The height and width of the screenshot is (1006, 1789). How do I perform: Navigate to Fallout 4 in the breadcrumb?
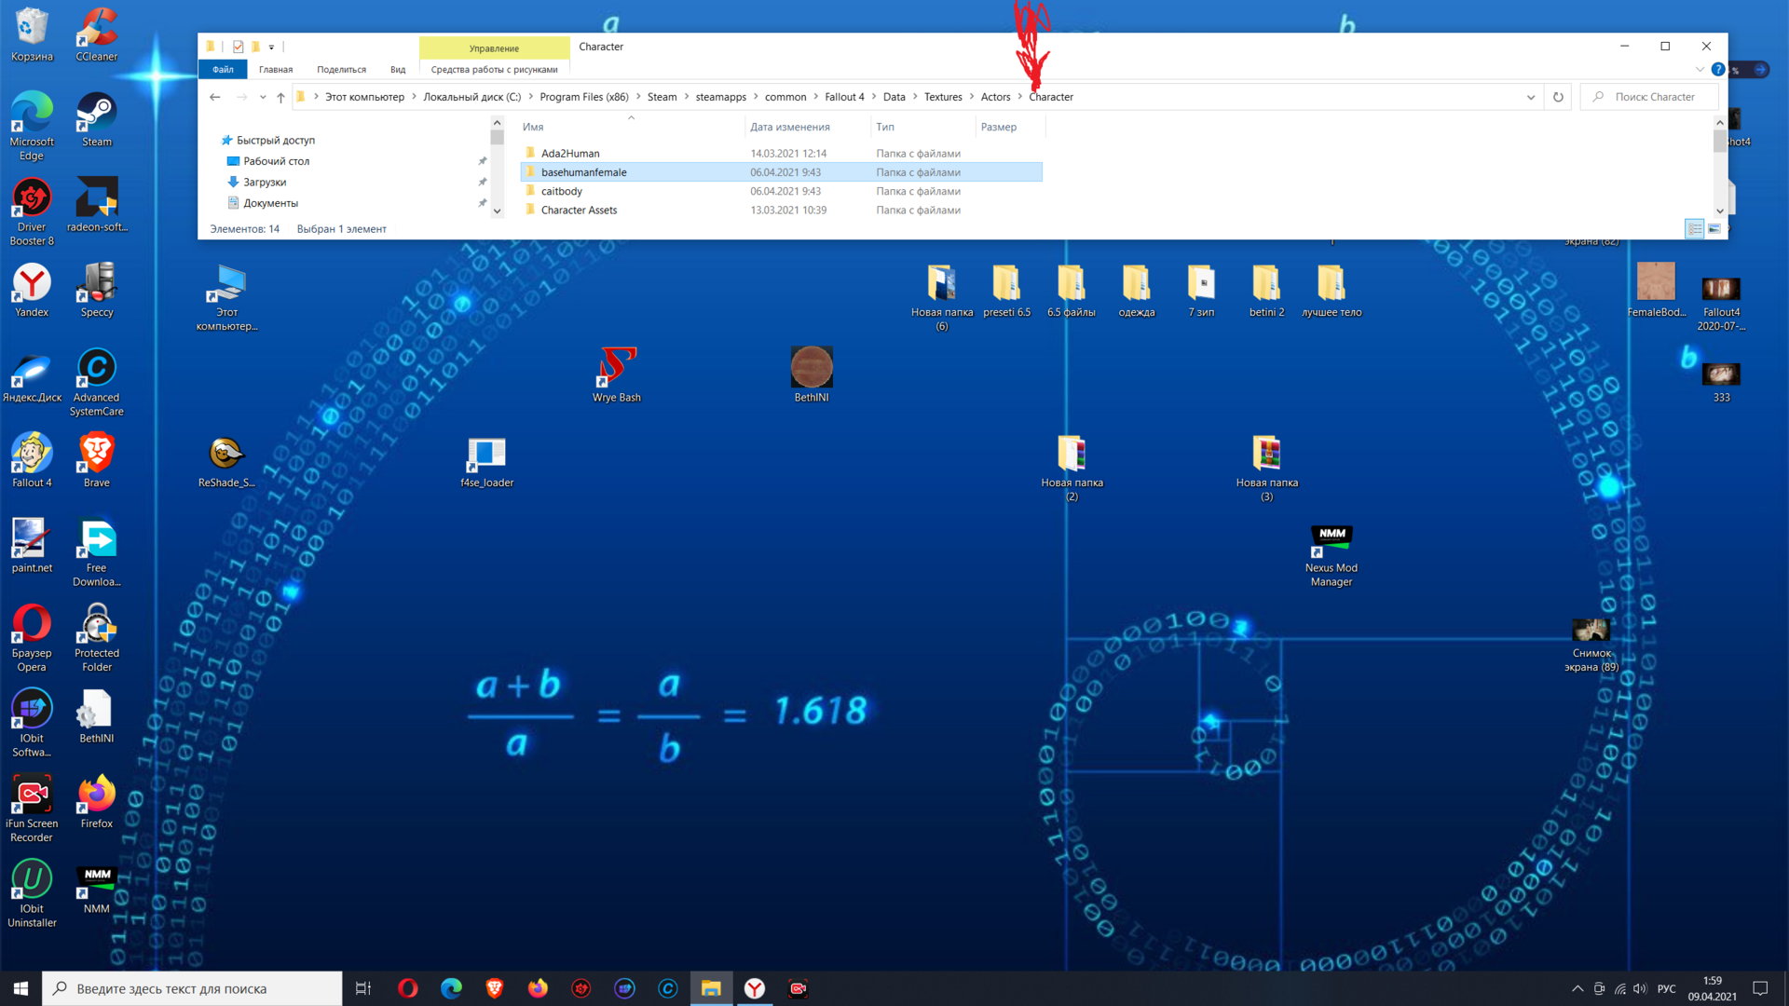coord(844,97)
